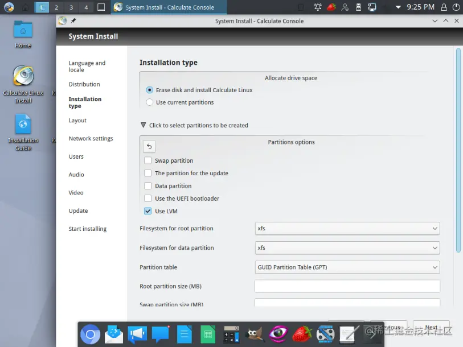Click the power button icon in panel

tap(456, 7)
